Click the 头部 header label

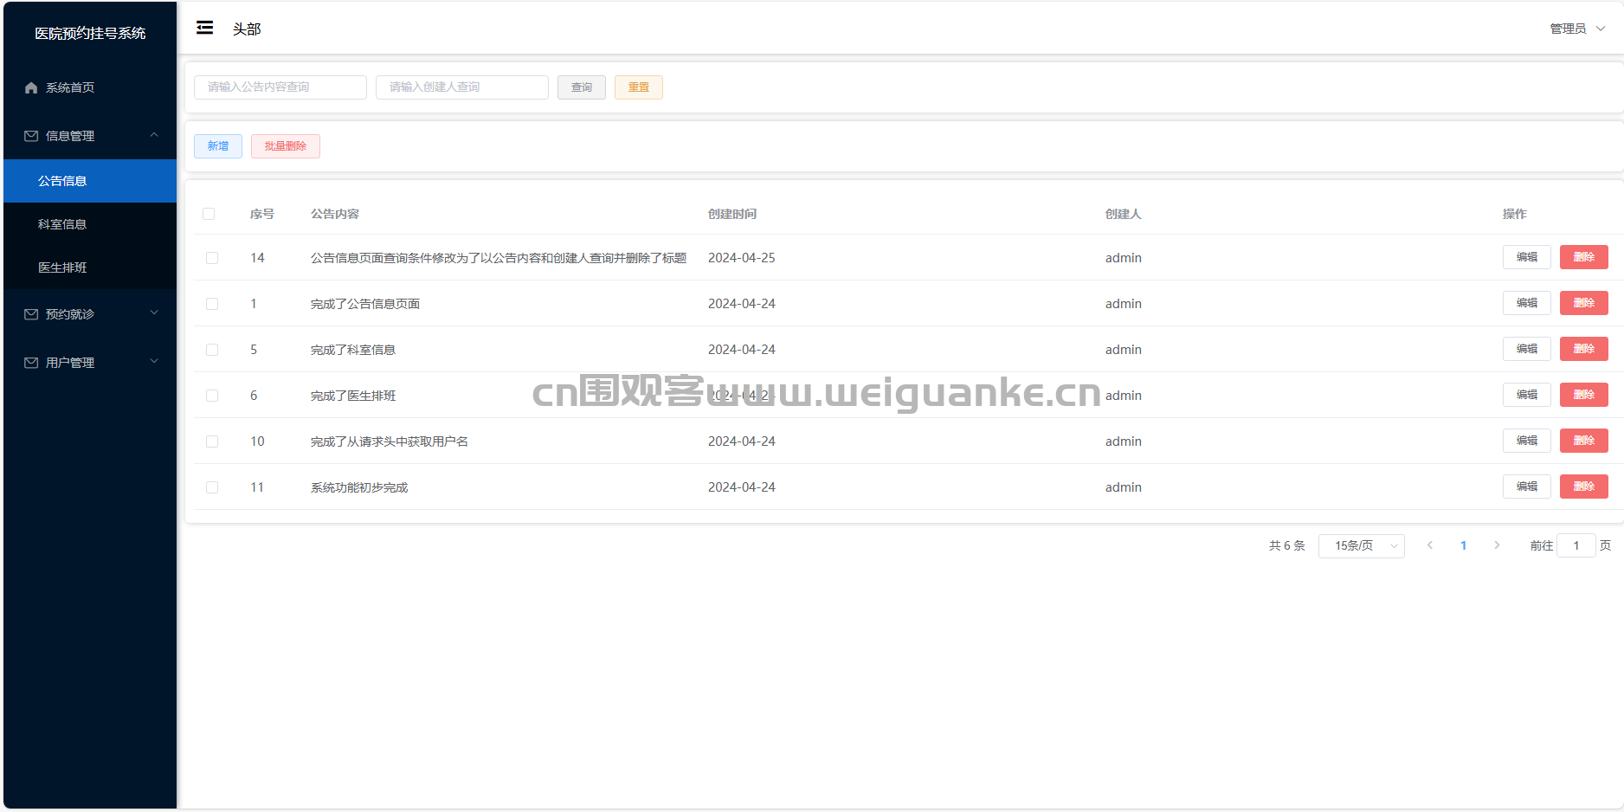click(x=247, y=29)
